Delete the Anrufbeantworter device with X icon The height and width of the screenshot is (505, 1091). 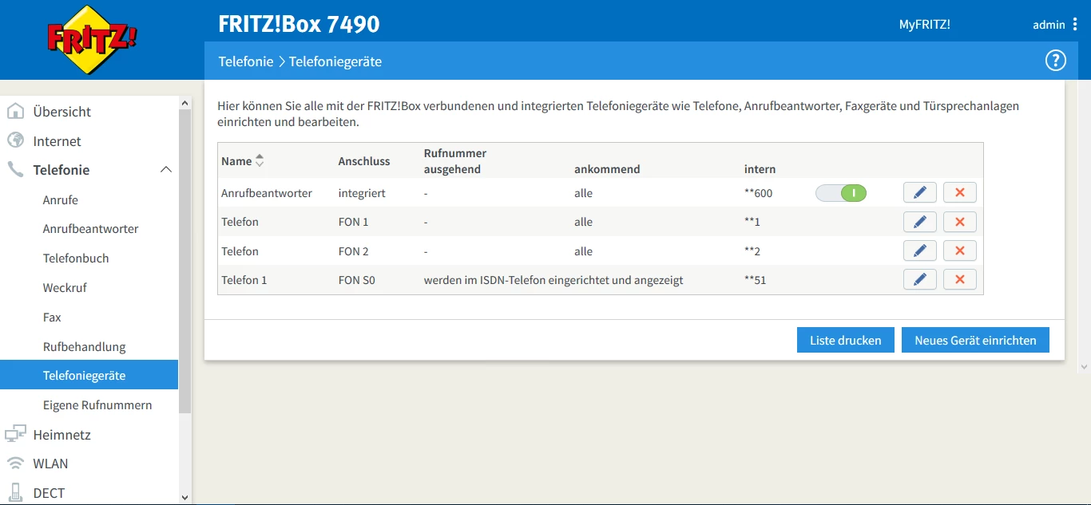click(x=960, y=192)
